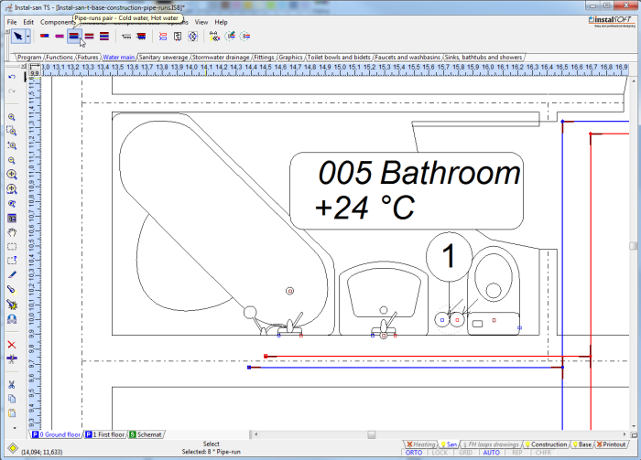The width and height of the screenshot is (641, 460).
Task: Open the Help menu
Action: [x=221, y=22]
